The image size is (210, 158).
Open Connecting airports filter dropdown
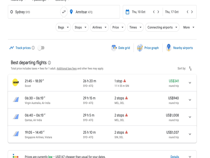coord(162,27)
